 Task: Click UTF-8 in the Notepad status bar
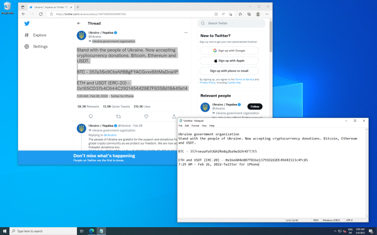click(x=349, y=220)
